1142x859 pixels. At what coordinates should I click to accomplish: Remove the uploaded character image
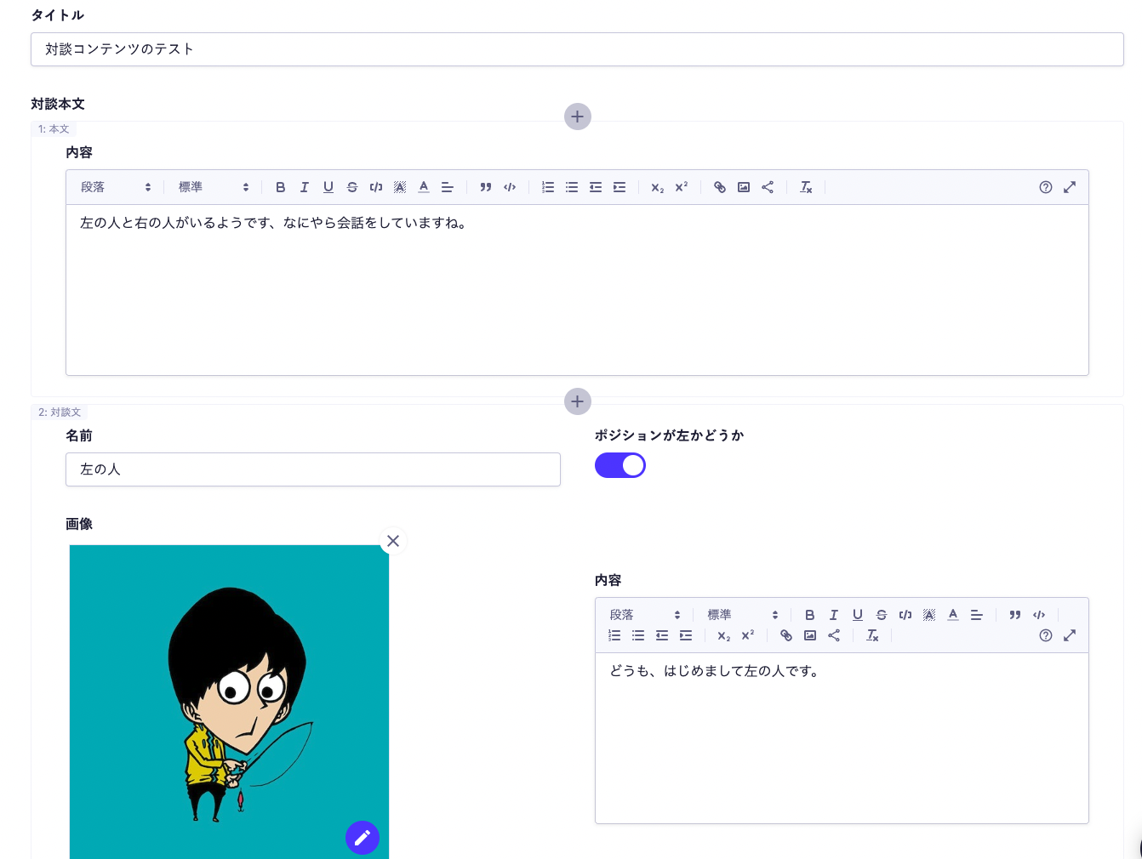click(x=393, y=541)
